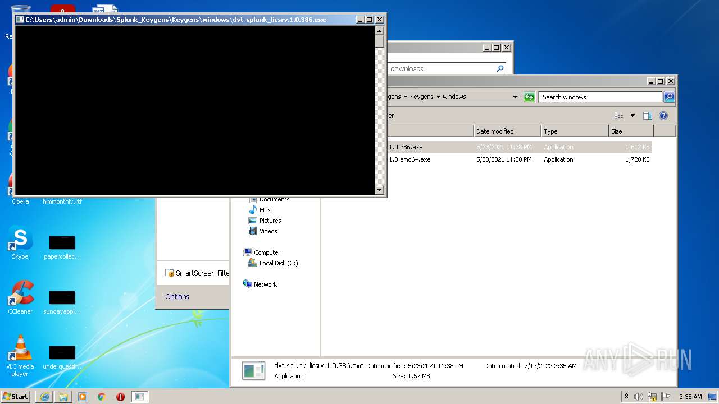Open the CCleaner desktop shortcut
719x404 pixels.
20,298
